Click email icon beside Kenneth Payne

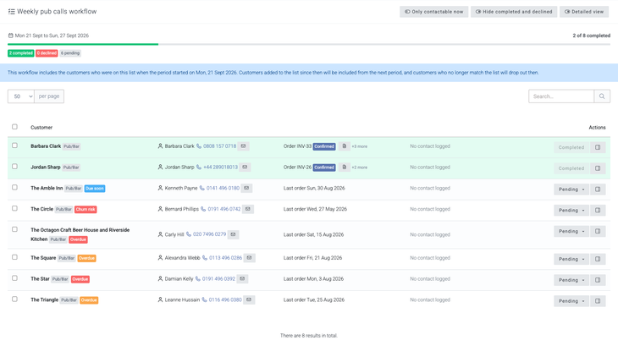point(246,188)
